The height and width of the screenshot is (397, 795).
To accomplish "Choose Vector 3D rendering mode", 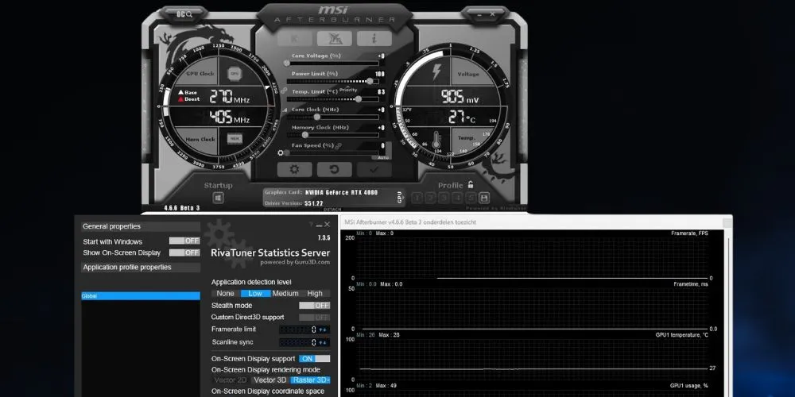I will pyautogui.click(x=270, y=380).
